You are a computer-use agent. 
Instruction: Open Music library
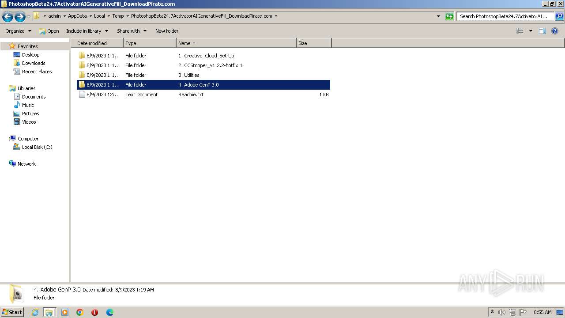[x=28, y=105]
